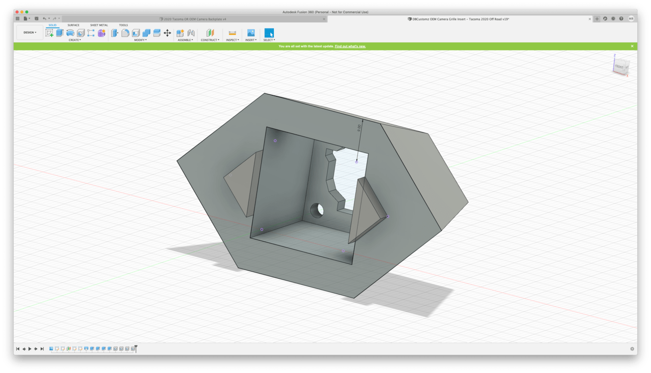Activate the Select arrow tool

pos(269,33)
